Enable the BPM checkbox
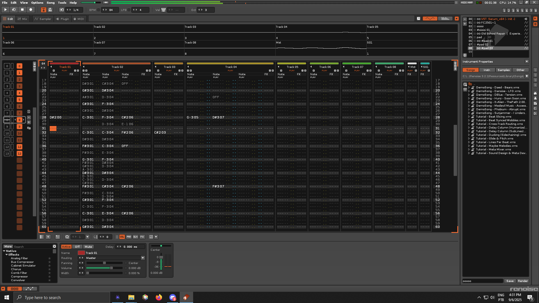 [99, 10]
